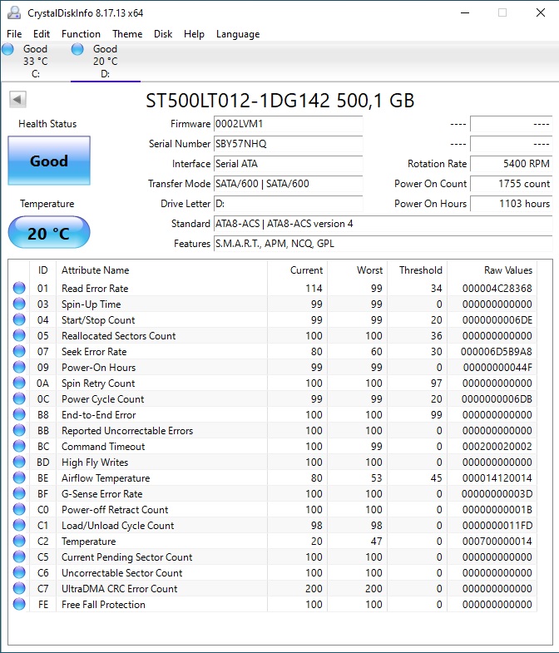Click the CrystalDiskInfo app icon in title bar
Viewport: 559px width, 653px height.
coord(14,13)
